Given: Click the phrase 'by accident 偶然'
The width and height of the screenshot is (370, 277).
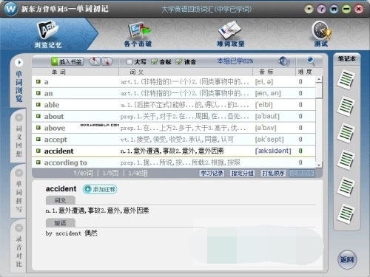Looking at the screenshot, I should point(72,233).
